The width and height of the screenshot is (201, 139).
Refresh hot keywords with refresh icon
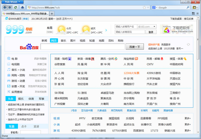tap(188, 44)
